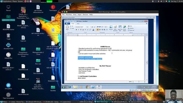Click the Menu button in bottom panel

click(x=4, y=102)
